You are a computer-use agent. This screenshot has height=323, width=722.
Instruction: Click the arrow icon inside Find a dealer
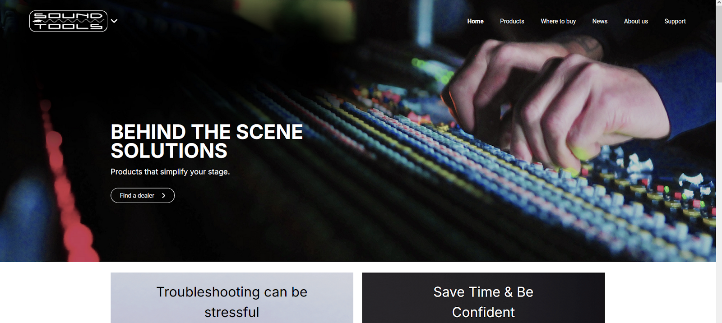(163, 195)
